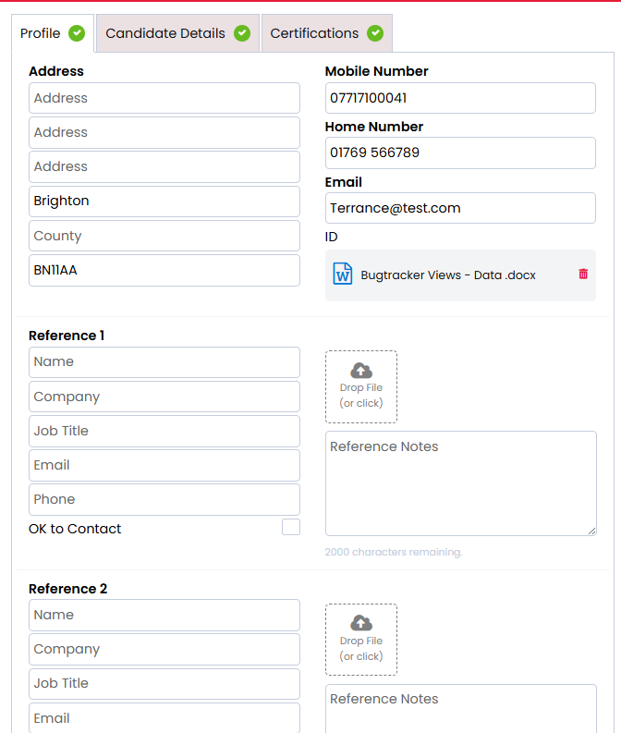This screenshot has height=733, width=621.
Task: Click the Reference 2 upload cloud icon
Action: coord(361,624)
